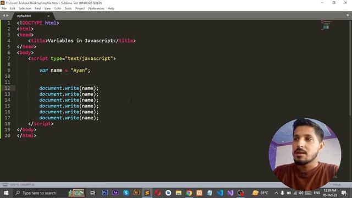Screen dimensions: 352x198
Task: Open XAMPP control panel icon
Action: (199, 193)
